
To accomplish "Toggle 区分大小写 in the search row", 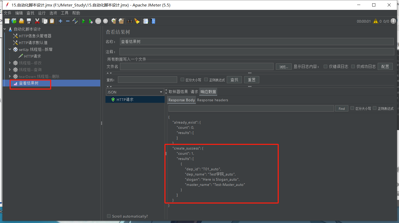I will tap(182, 80).
